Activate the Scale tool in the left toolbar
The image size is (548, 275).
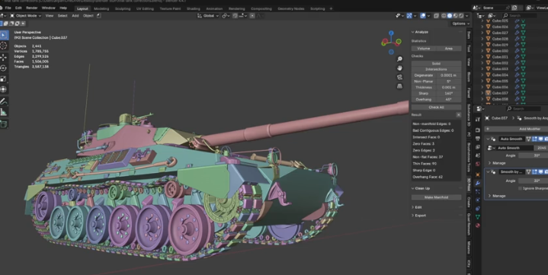pos(4,78)
